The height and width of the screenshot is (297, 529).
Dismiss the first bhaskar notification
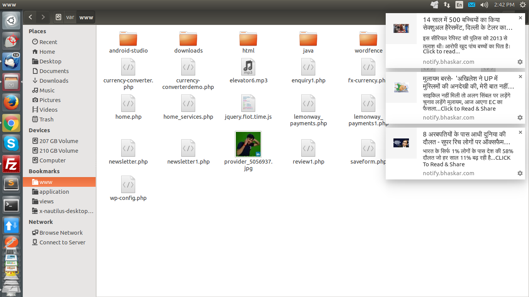[520, 18]
